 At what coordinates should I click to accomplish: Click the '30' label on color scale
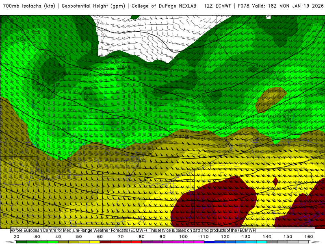tap(37, 237)
